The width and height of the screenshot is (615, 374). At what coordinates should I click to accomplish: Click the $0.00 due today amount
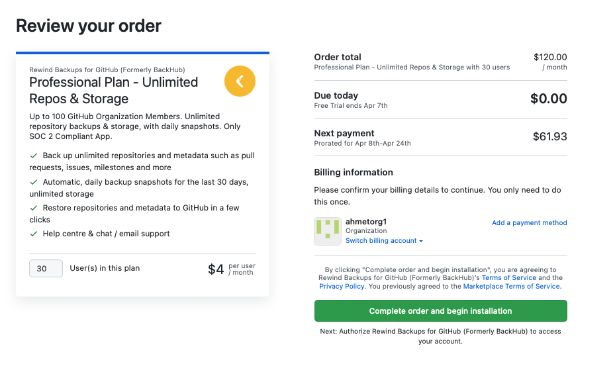[x=548, y=99]
